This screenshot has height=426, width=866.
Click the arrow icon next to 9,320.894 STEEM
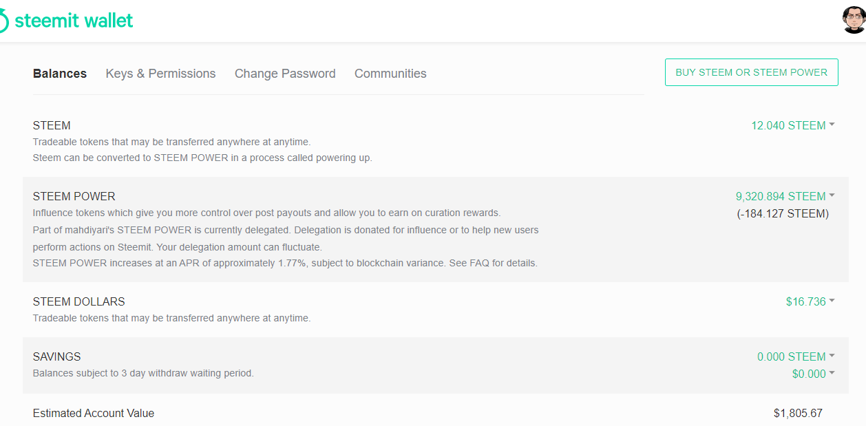coord(832,195)
